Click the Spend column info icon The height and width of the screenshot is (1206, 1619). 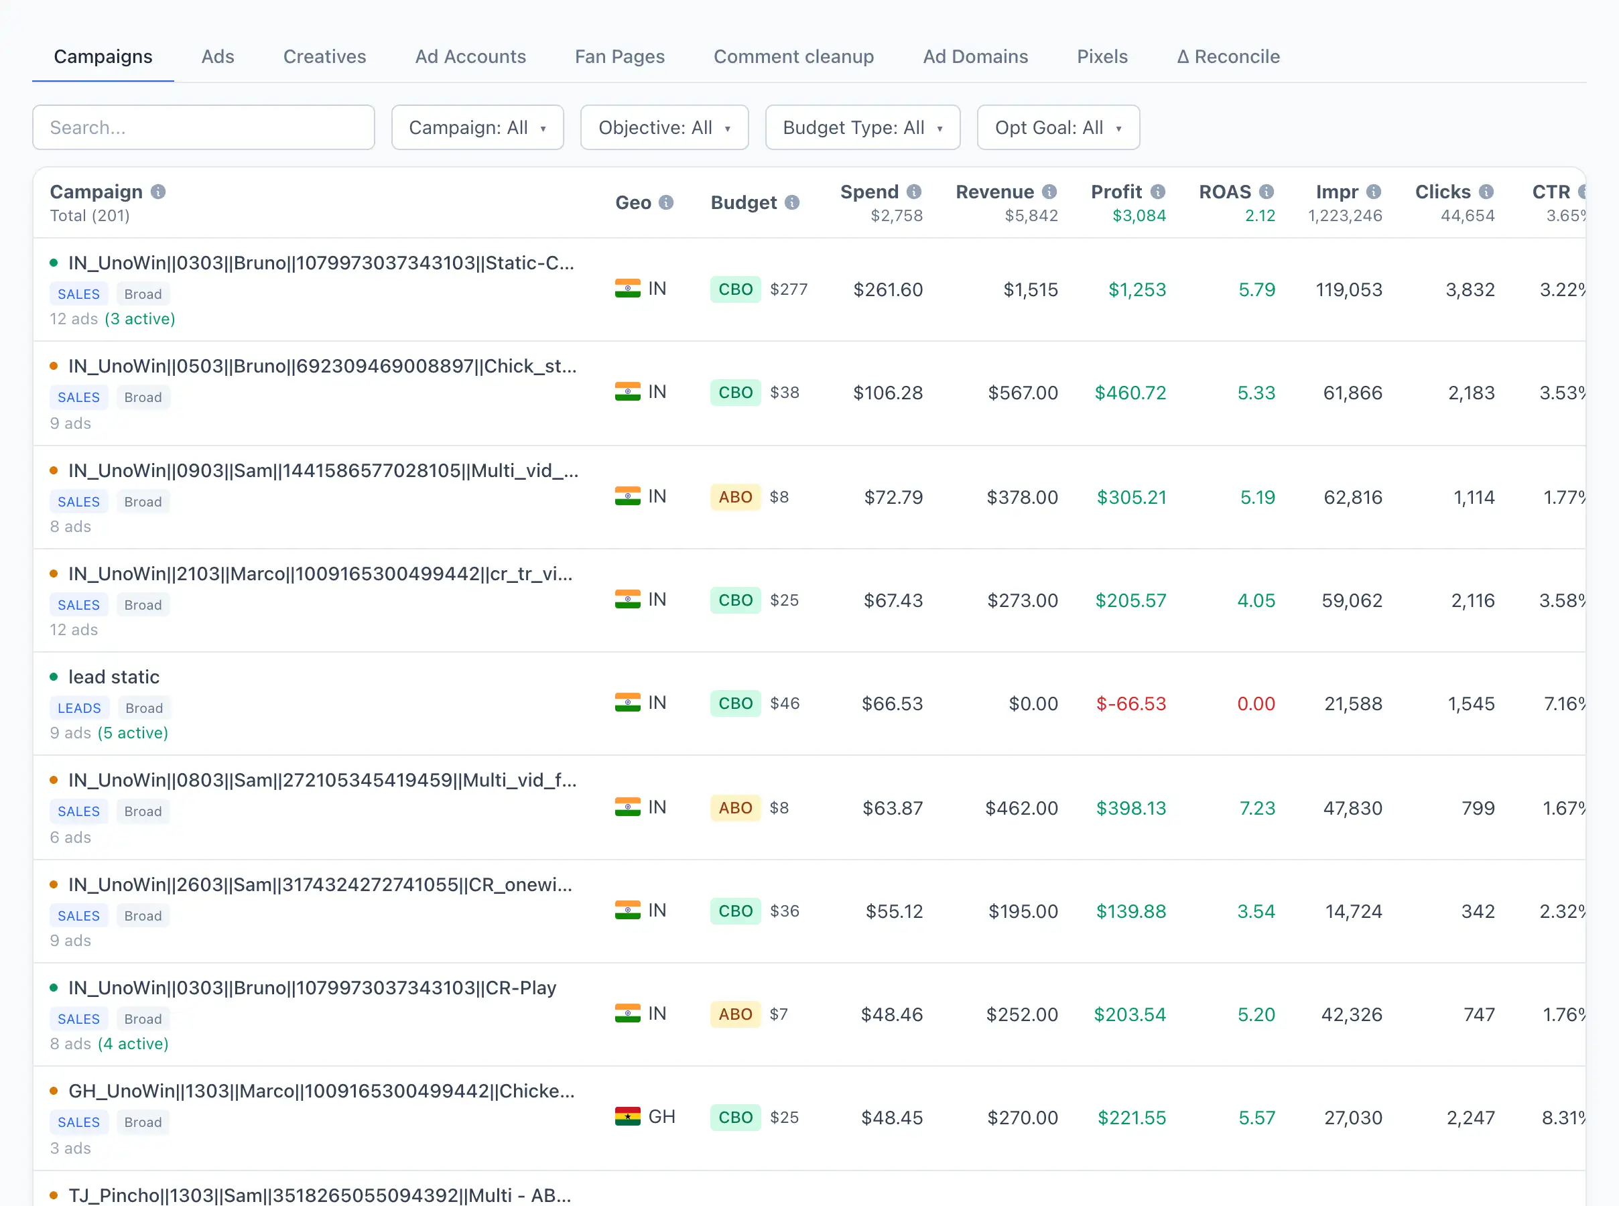point(914,192)
